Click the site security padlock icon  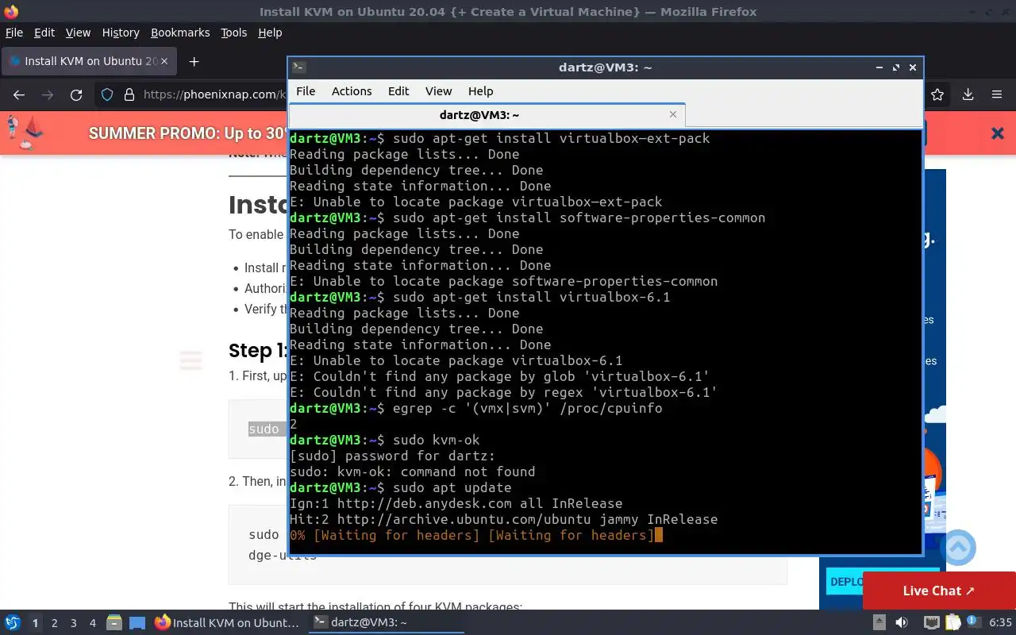coord(129,94)
